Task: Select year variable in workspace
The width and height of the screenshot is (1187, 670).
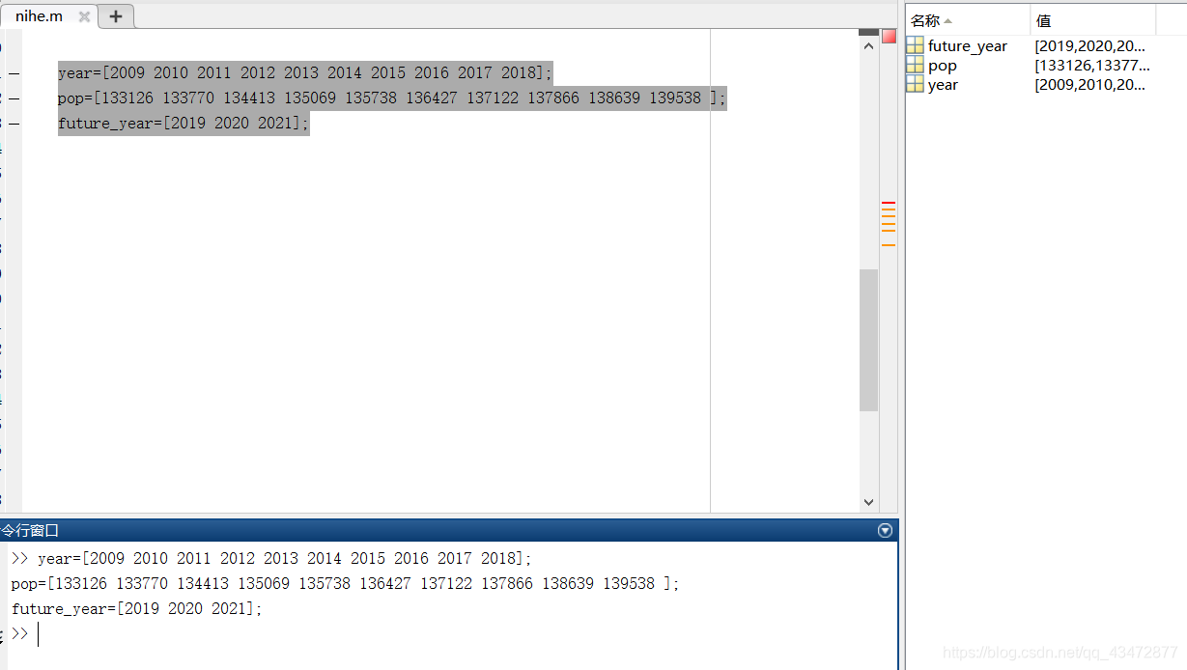Action: [x=944, y=85]
